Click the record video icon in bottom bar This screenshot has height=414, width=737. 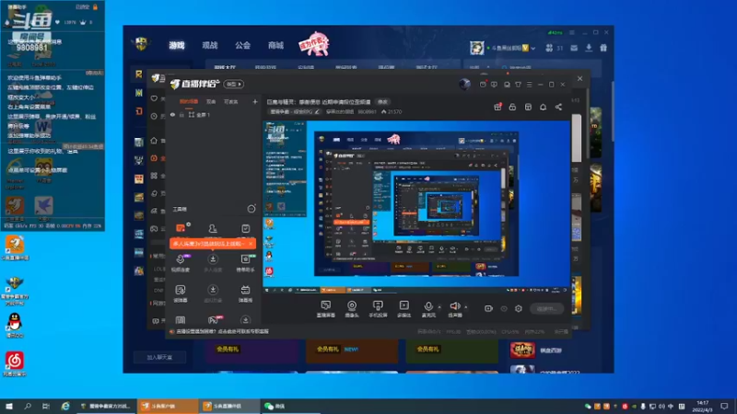488,308
